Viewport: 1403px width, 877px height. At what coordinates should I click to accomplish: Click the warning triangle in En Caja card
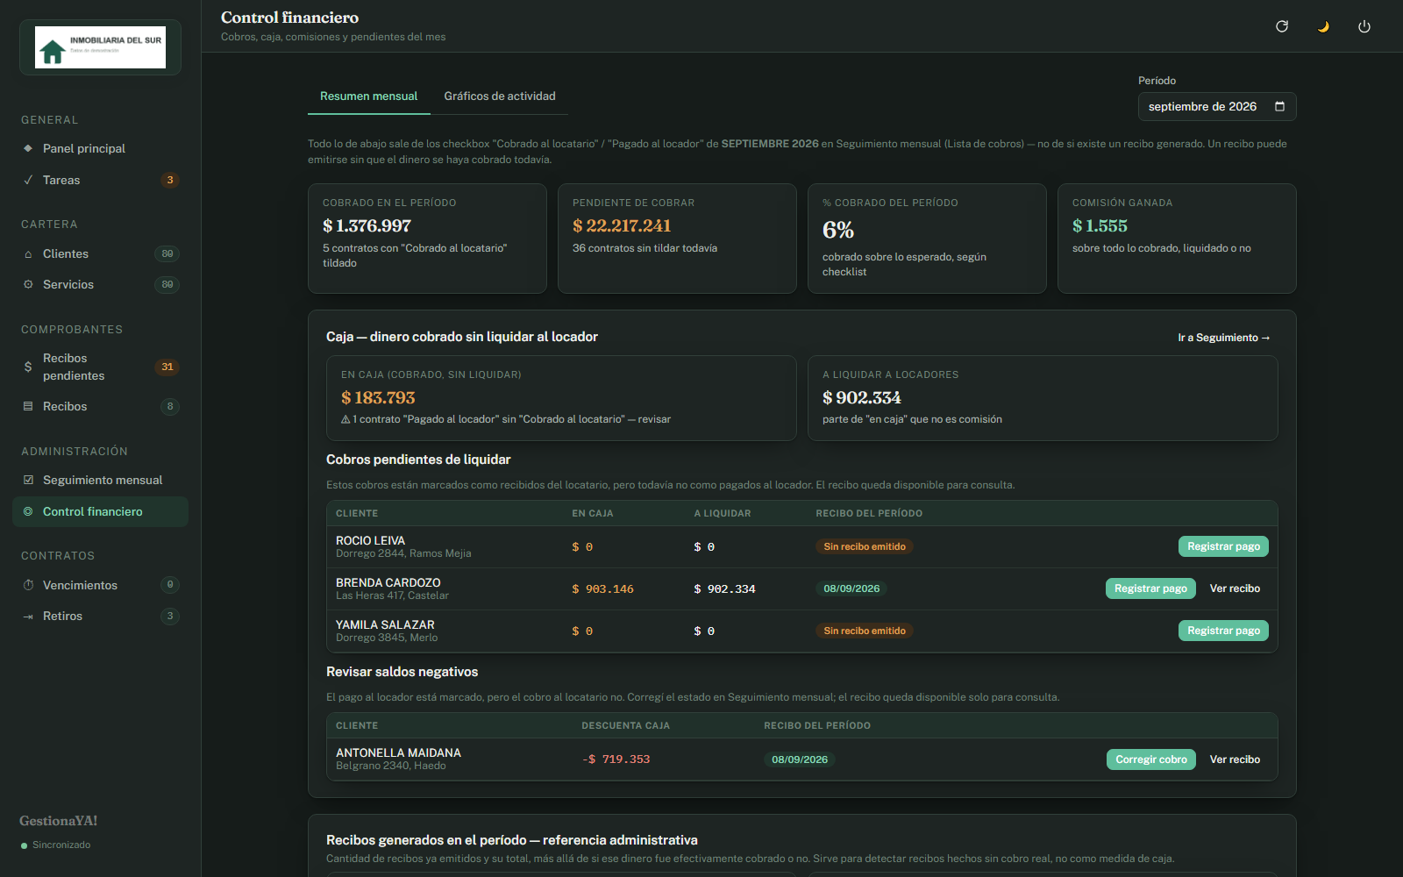pyautogui.click(x=345, y=419)
